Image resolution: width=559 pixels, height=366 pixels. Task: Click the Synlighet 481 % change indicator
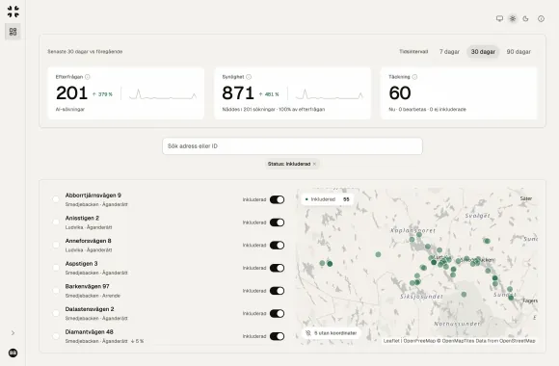tap(269, 94)
